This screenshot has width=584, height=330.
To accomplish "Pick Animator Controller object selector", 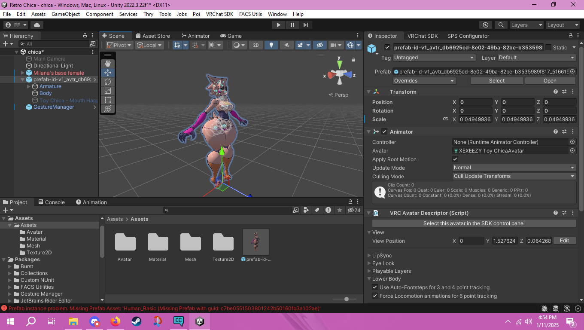I will pyautogui.click(x=572, y=142).
